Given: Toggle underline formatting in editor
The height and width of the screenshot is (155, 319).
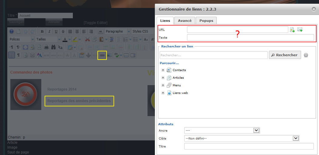Looking at the screenshot, I should [56, 31].
